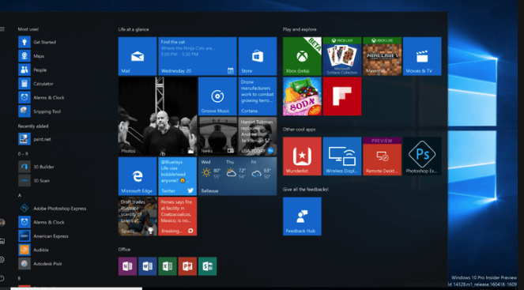
Task: Launch Excel from Office group
Action: 168,266
